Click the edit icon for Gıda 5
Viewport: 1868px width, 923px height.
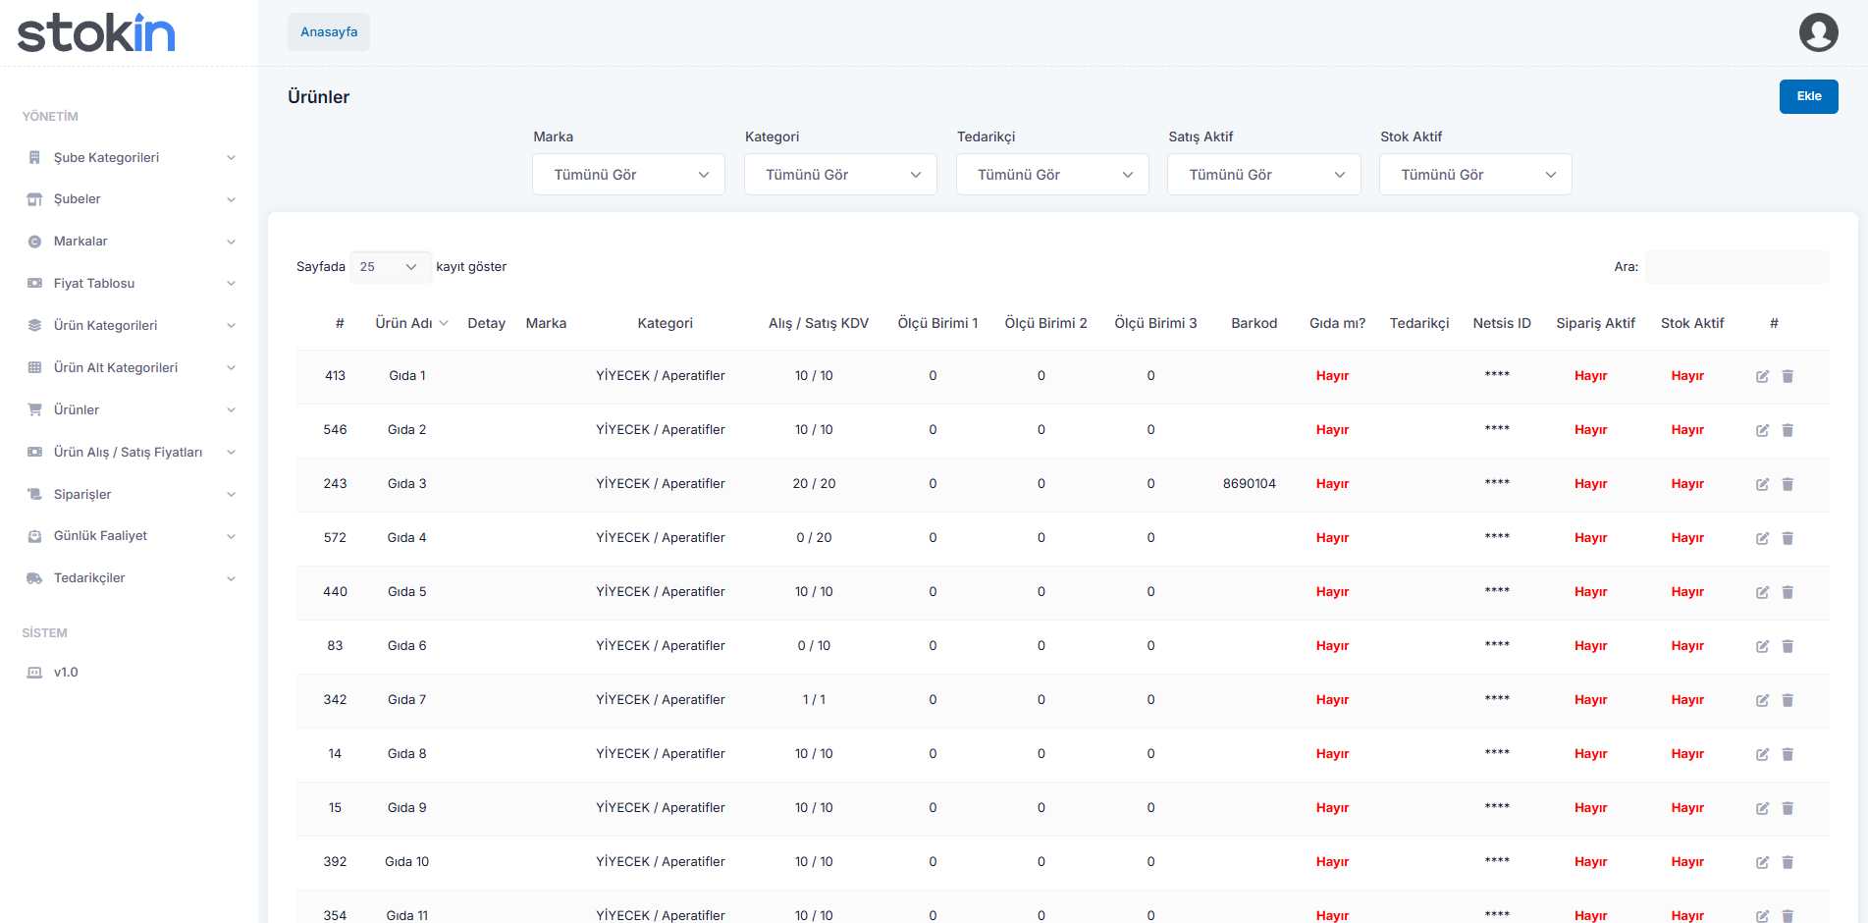(x=1762, y=592)
